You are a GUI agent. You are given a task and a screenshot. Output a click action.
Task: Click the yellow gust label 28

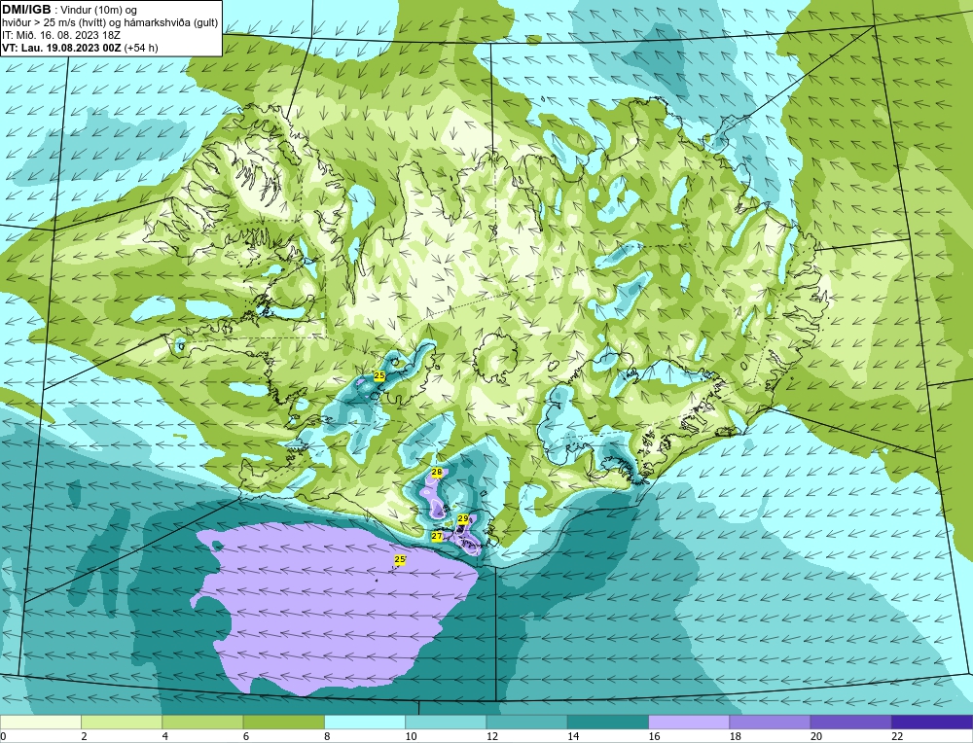click(x=437, y=473)
